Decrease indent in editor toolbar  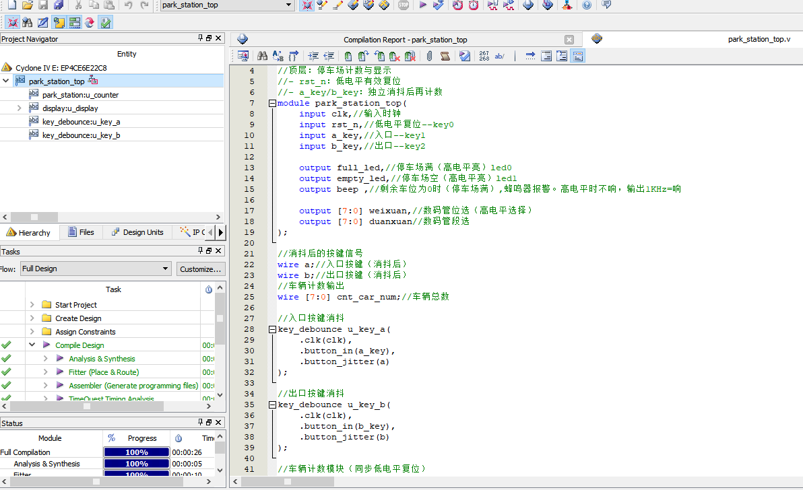point(329,57)
